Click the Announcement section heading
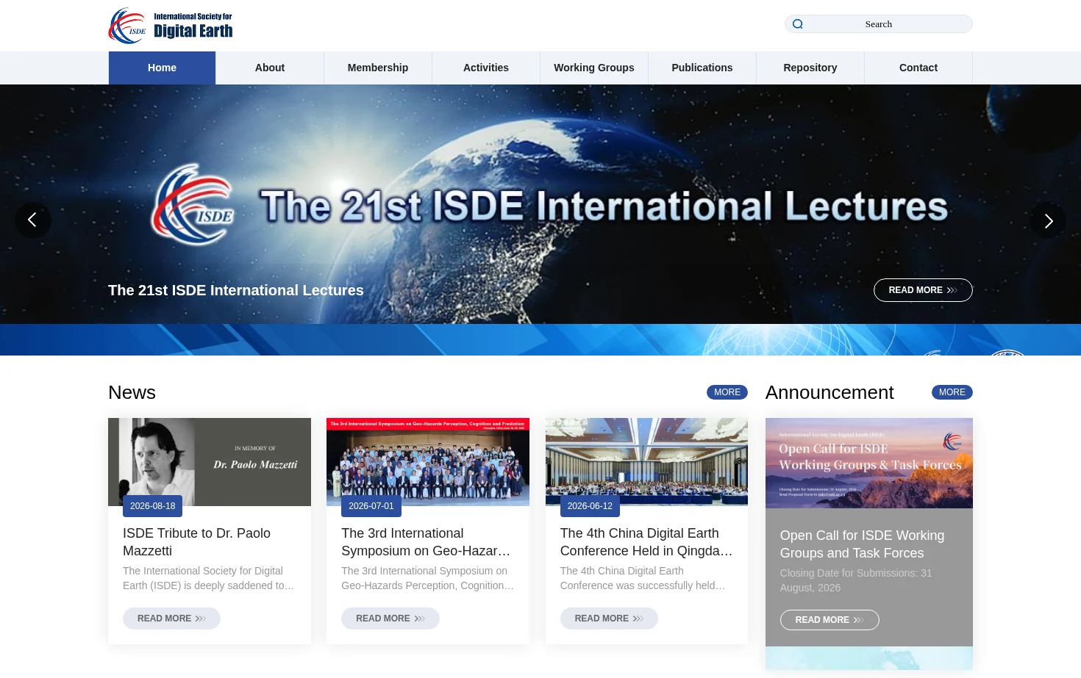 [x=830, y=392]
